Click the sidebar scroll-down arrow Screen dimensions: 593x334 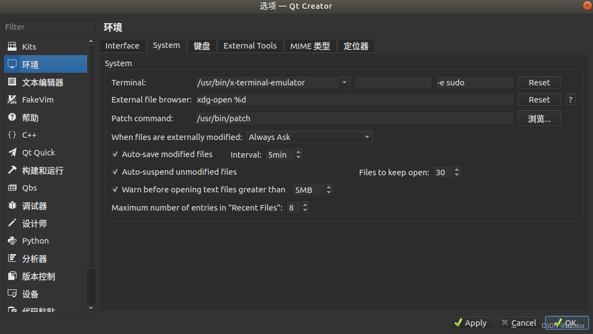(x=91, y=308)
